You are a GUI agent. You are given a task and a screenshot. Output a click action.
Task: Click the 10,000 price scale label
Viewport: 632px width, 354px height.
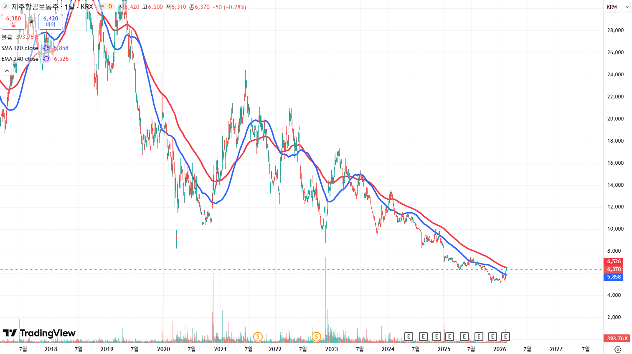coord(615,229)
